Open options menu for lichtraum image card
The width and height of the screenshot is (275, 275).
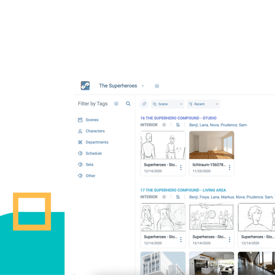point(229,168)
